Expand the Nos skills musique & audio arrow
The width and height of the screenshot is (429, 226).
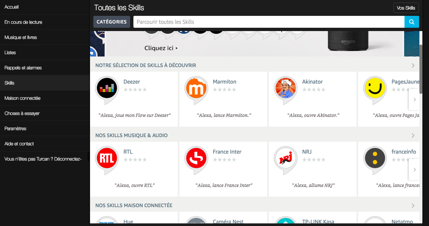click(413, 135)
